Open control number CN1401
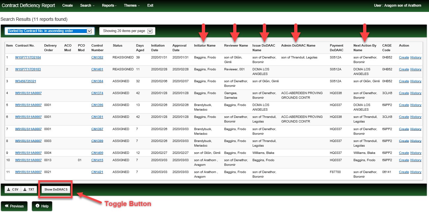The width and height of the screenshot is (429, 215). (97, 69)
